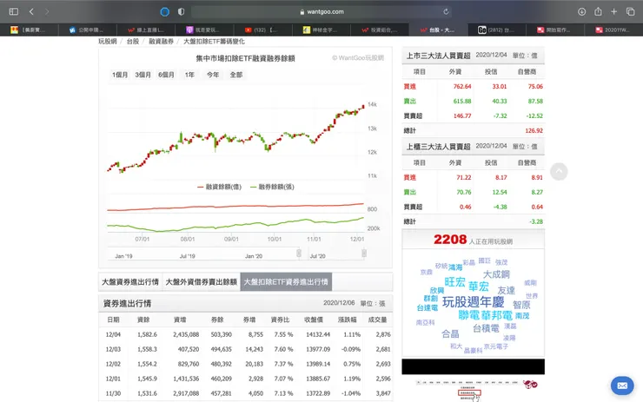Screen dimensions: 643x402
Task: Grab the right chart navigator handle
Action: coord(364,254)
